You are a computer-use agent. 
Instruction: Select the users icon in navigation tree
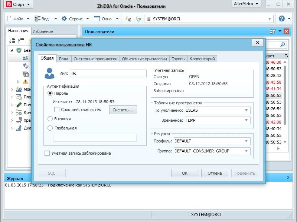click(x=25, y=58)
